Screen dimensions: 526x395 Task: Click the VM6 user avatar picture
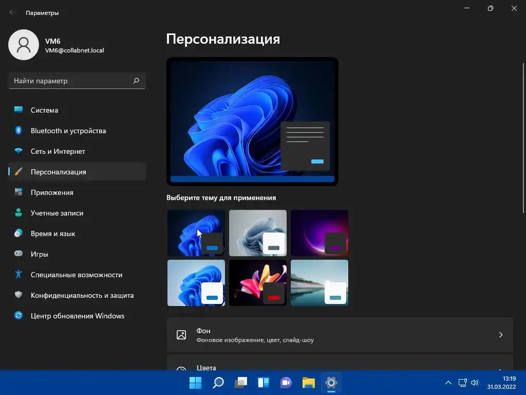(24, 45)
